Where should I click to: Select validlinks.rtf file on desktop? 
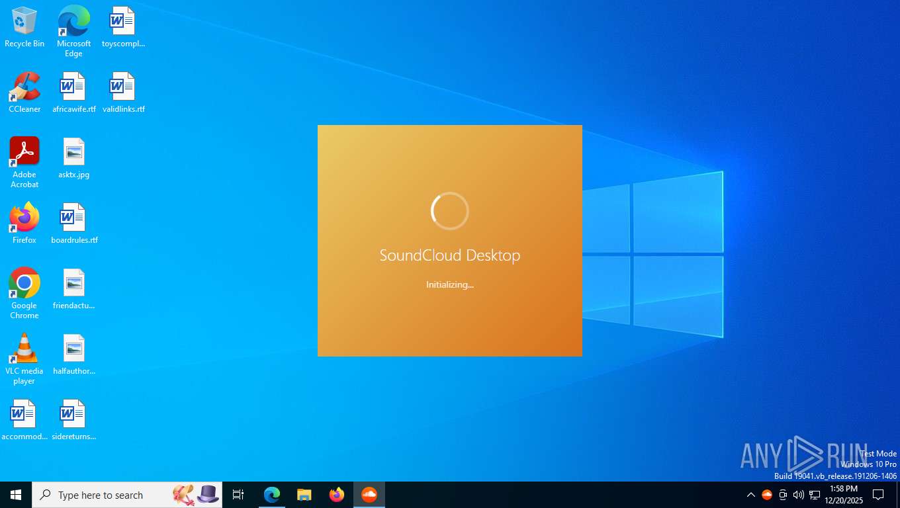pos(123,93)
